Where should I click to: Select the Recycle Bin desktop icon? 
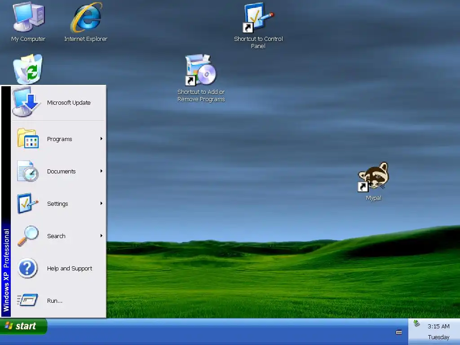pos(28,69)
